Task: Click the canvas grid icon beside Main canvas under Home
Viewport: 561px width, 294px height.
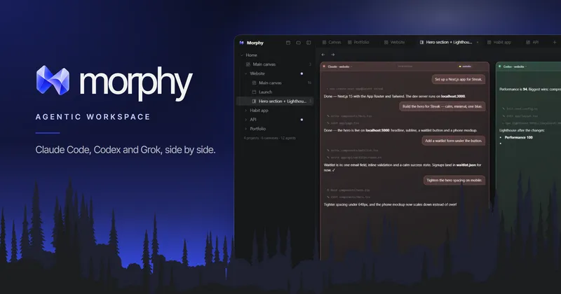Action: pos(248,64)
